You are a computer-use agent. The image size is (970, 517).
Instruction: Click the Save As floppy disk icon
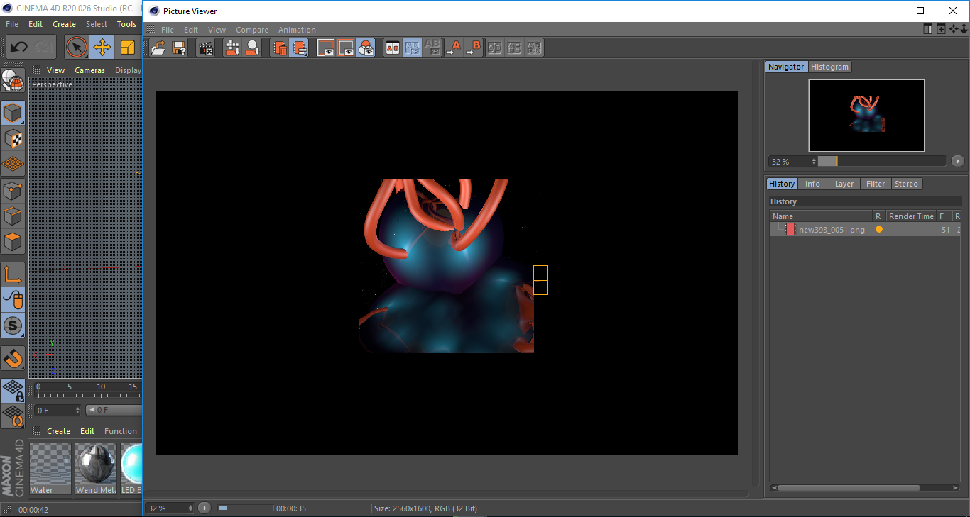click(179, 48)
